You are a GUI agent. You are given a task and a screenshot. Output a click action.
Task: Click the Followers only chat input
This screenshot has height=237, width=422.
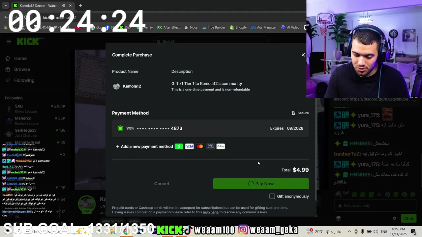375,206
